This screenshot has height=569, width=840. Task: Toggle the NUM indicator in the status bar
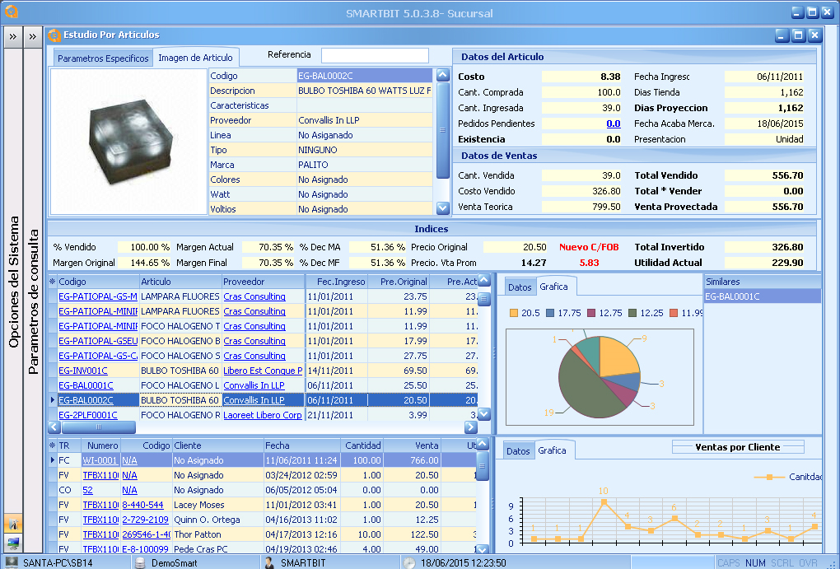pos(754,562)
